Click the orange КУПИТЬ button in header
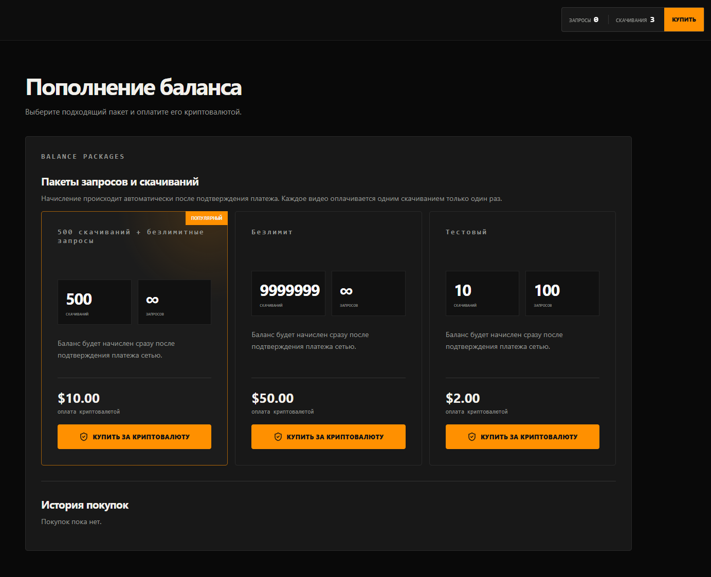This screenshot has width=711, height=577. (x=684, y=20)
